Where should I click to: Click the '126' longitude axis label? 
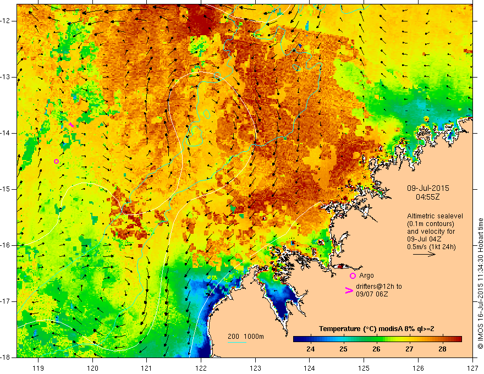[418, 368]
